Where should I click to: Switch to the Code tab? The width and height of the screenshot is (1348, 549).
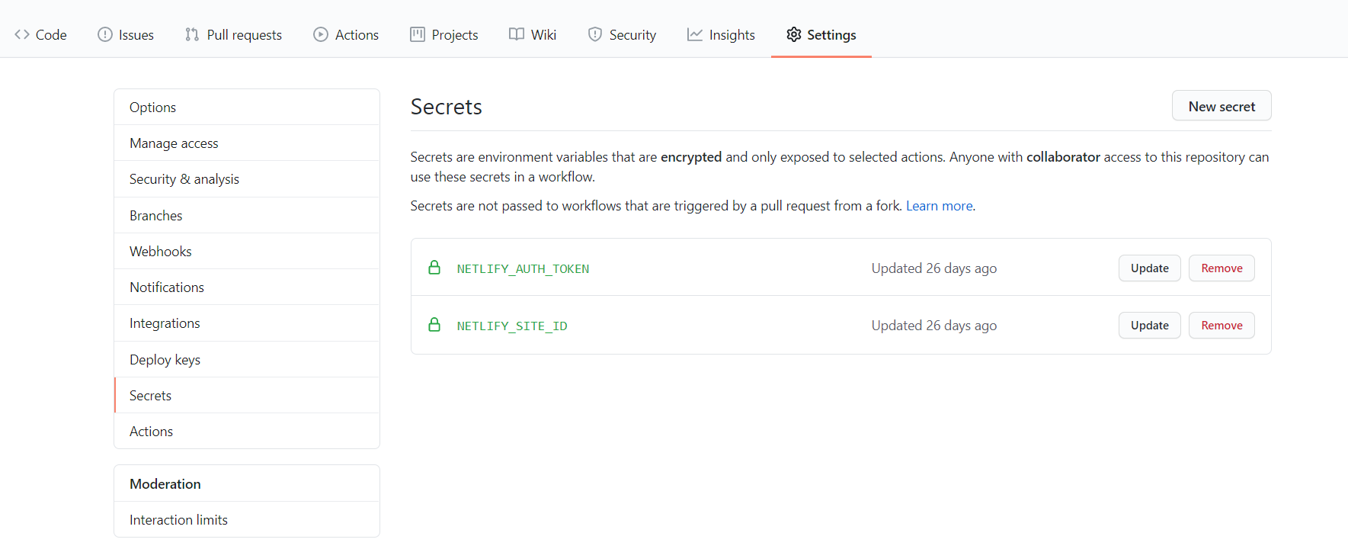(40, 34)
